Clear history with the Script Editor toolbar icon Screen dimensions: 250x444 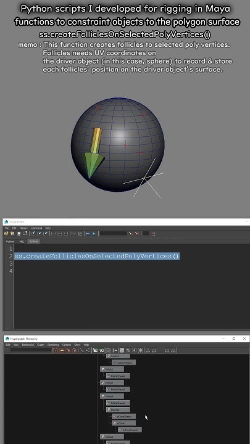pos(33,234)
